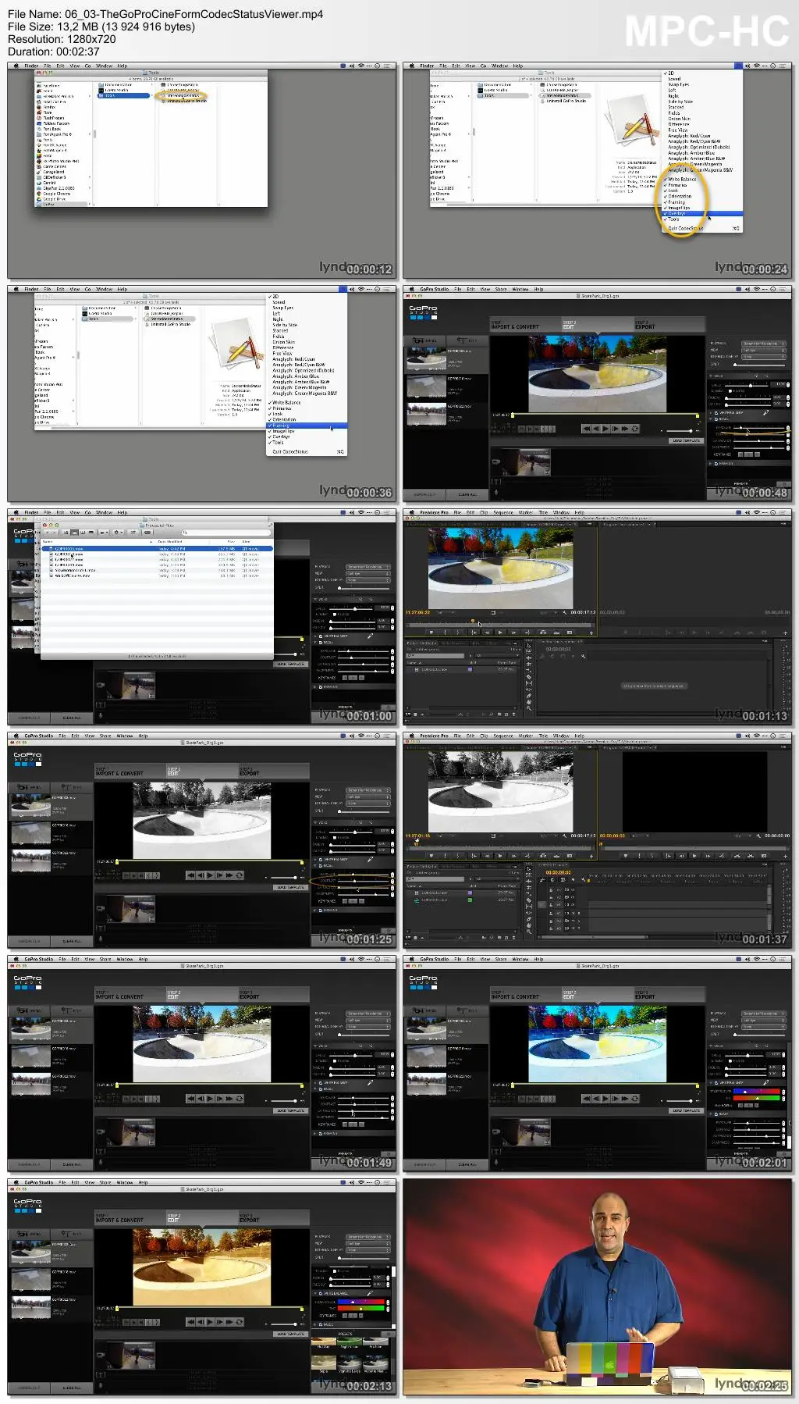Image resolution: width=799 pixels, height=1404 pixels.
Task: Toggle the highlighted Framing item in the 00:00:36 menu
Action: pos(307,426)
